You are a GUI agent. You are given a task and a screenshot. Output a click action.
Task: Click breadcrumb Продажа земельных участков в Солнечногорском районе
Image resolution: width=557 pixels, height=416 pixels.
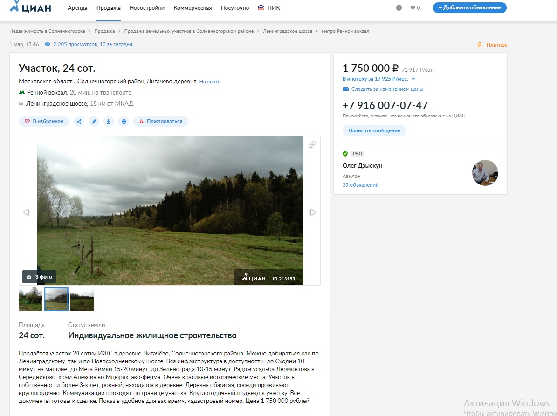click(x=189, y=31)
